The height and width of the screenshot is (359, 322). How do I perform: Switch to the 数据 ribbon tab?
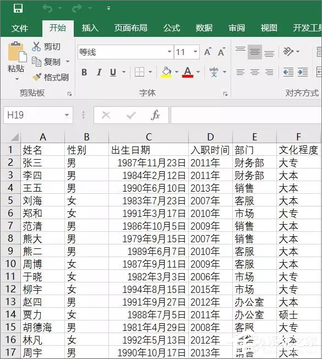(204, 28)
